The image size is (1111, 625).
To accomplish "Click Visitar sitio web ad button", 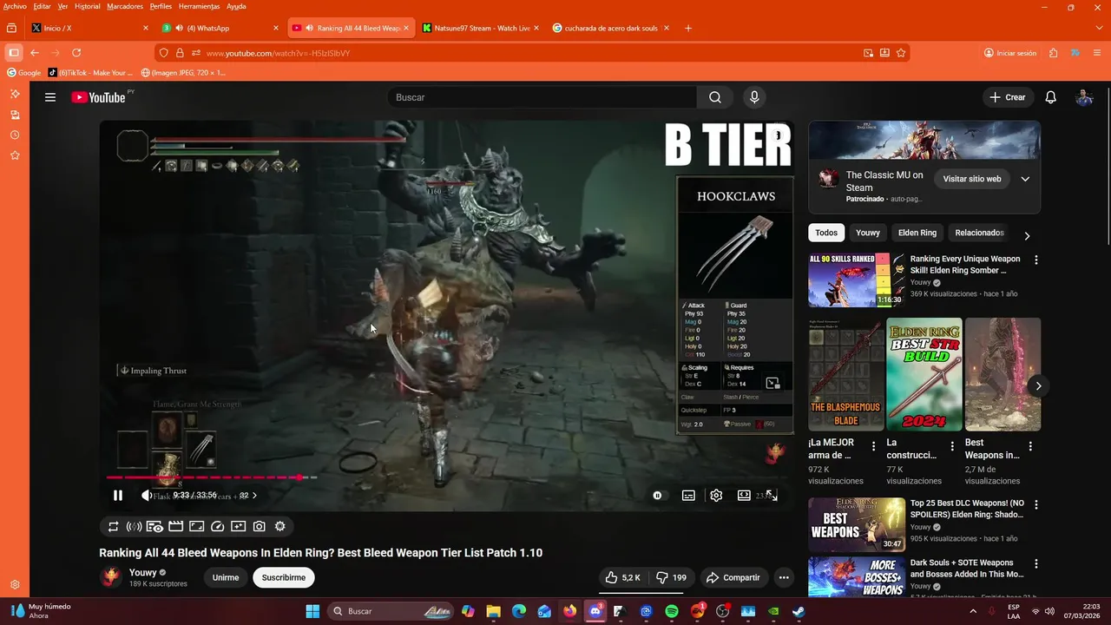I will point(972,179).
